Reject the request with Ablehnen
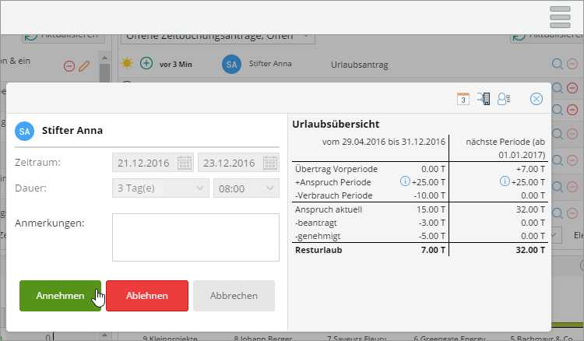This screenshot has height=341, width=584. (147, 296)
